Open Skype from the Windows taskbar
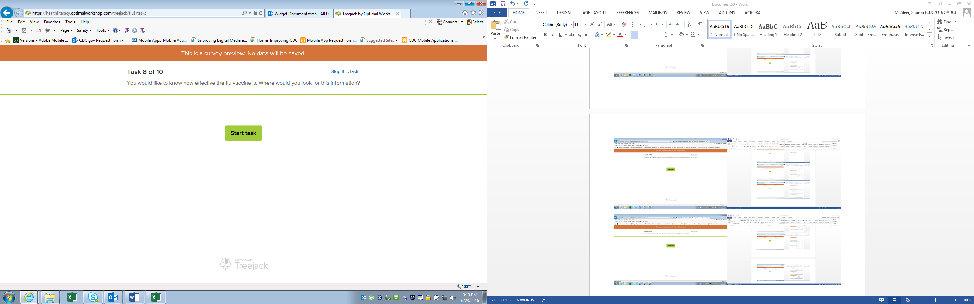The height and width of the screenshot is (304, 974). coord(93,297)
